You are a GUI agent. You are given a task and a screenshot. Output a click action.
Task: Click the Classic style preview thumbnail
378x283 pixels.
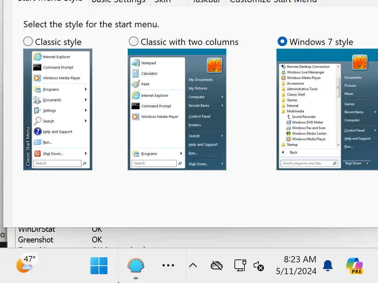(x=58, y=109)
